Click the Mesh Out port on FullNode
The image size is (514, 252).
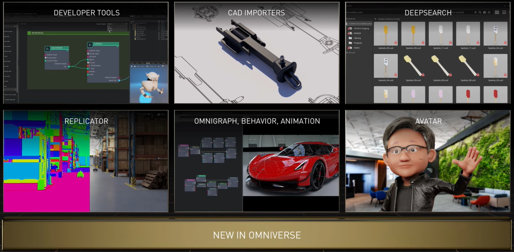pos(119,80)
